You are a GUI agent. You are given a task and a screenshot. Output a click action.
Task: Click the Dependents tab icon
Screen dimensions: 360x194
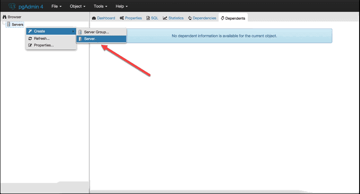[x=223, y=18]
